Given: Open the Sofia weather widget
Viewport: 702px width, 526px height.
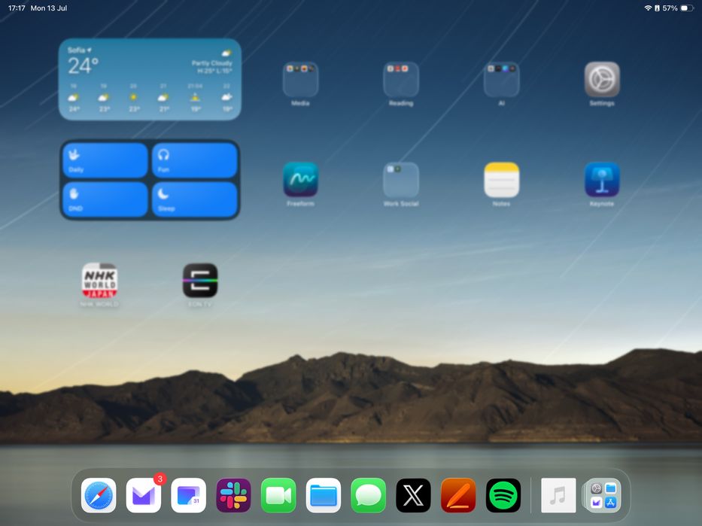Looking at the screenshot, I should pos(150,79).
